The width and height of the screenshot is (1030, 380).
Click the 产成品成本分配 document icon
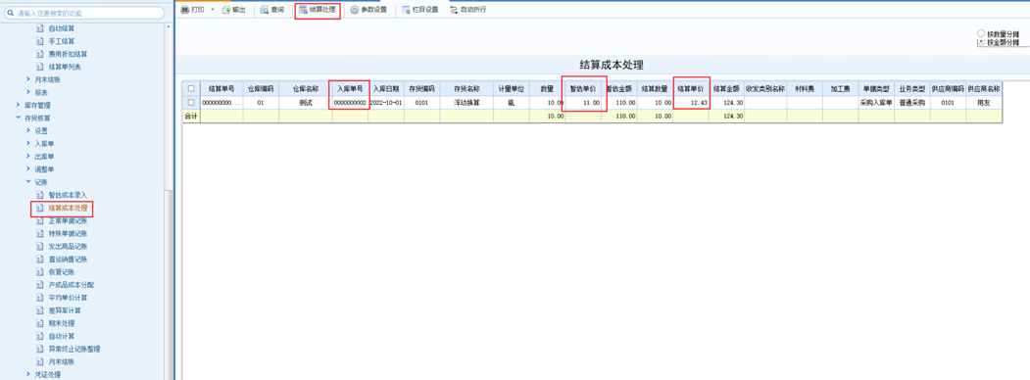coord(40,285)
